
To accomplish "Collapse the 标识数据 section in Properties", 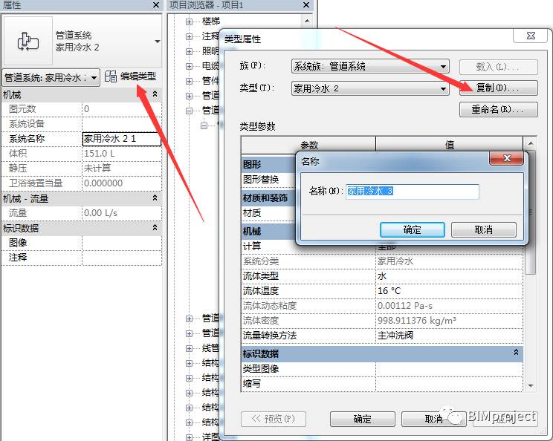I will (155, 228).
